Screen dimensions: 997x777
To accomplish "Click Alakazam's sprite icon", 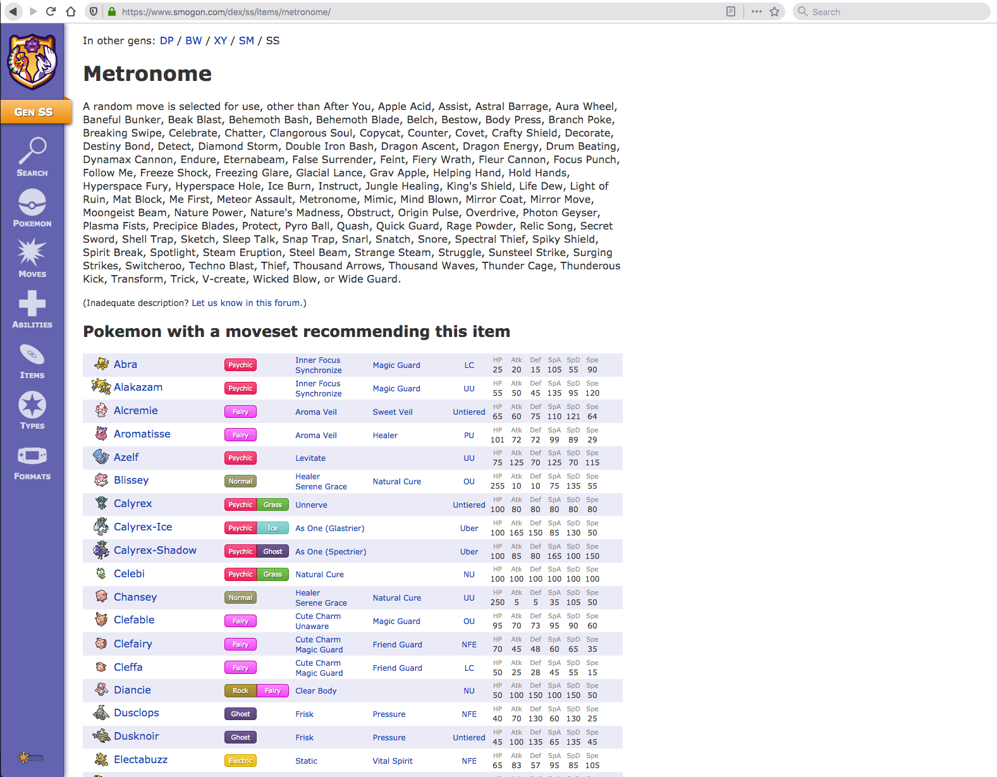I will (x=101, y=386).
